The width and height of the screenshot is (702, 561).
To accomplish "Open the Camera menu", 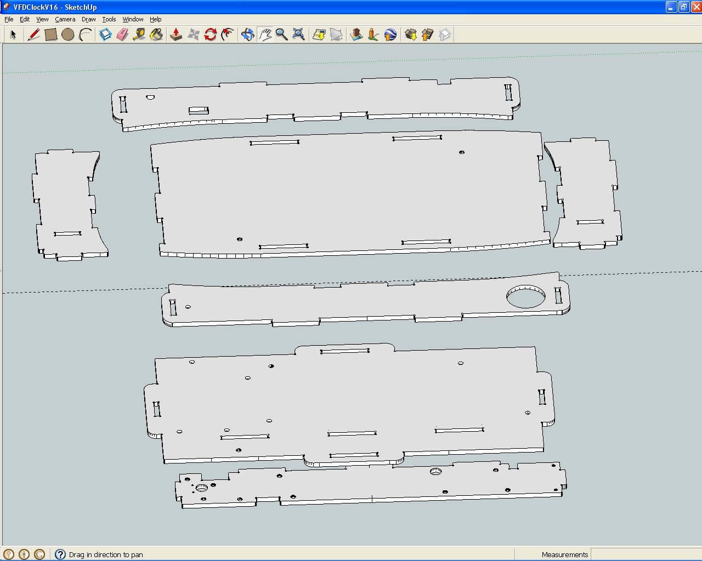I will click(x=65, y=19).
